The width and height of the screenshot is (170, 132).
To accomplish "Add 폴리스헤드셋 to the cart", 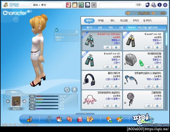I will [107, 86].
